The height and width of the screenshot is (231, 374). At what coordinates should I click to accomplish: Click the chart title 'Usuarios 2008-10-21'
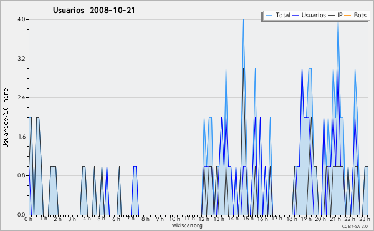(x=93, y=10)
